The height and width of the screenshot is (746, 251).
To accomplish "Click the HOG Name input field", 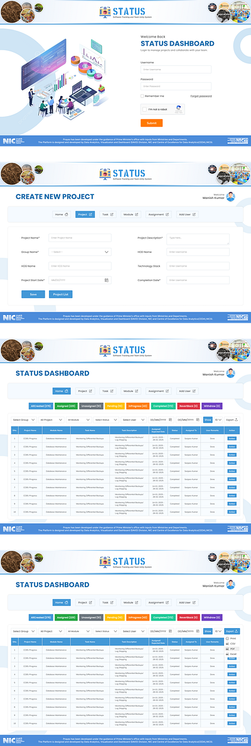I will pos(80,266).
